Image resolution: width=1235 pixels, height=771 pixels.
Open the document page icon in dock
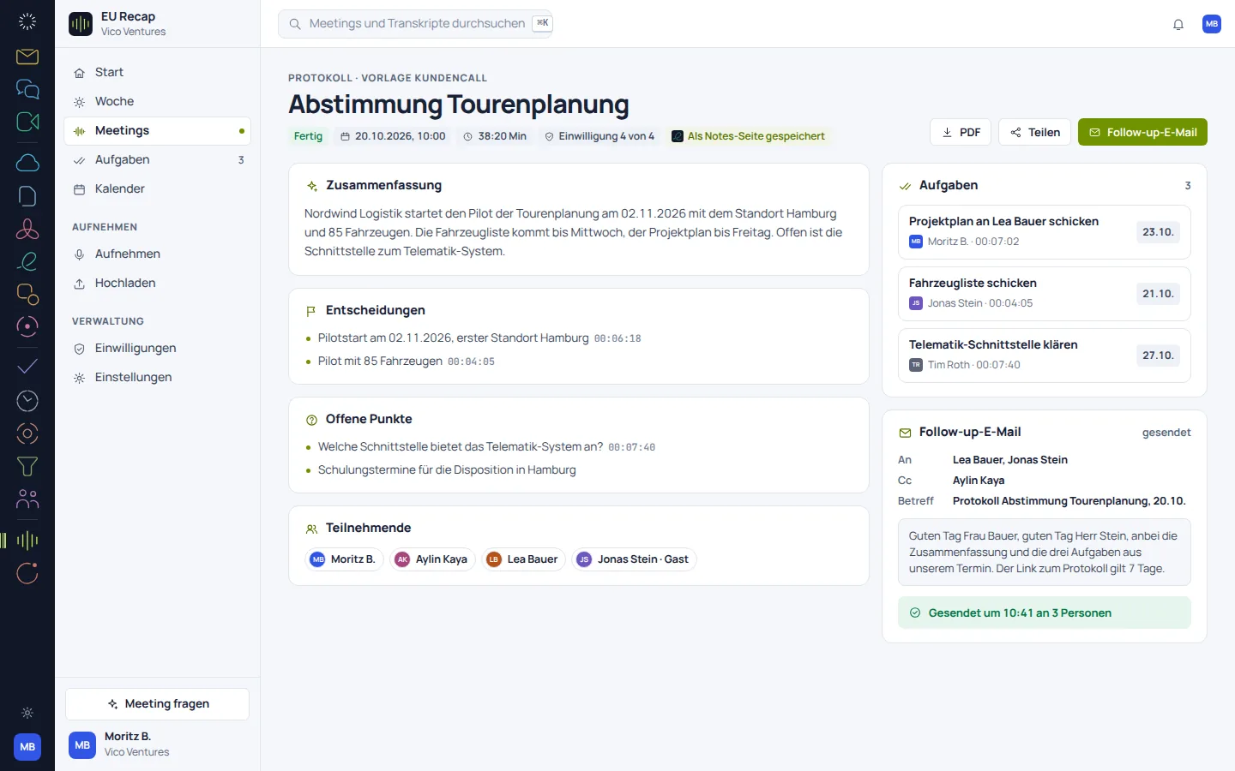27,196
